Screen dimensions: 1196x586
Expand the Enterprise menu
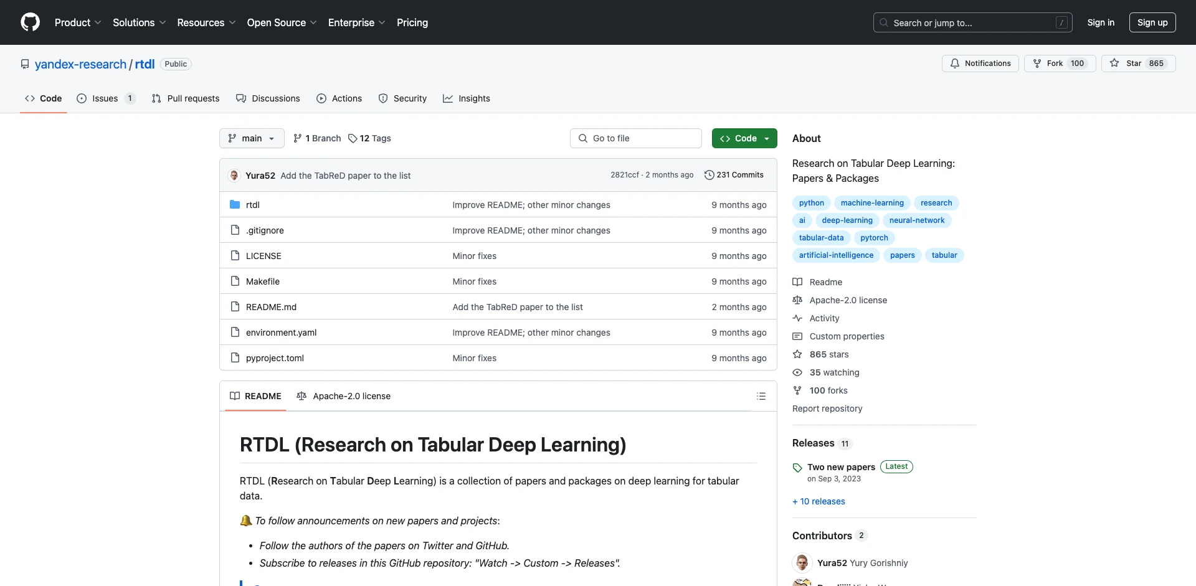click(357, 22)
